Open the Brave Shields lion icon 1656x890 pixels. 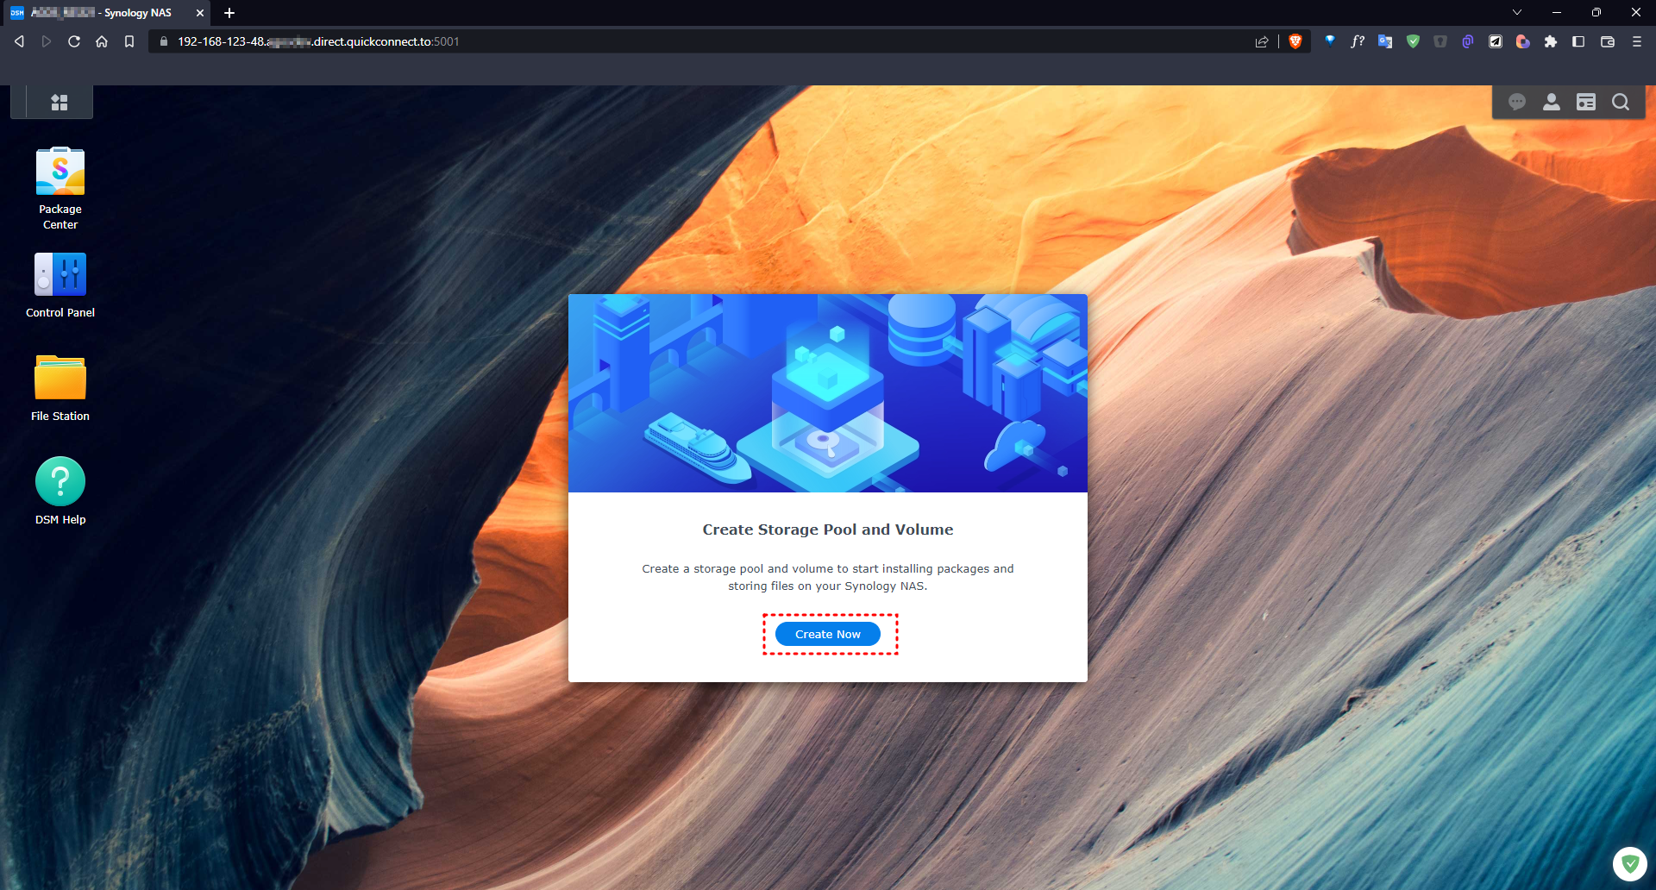pyautogui.click(x=1295, y=41)
